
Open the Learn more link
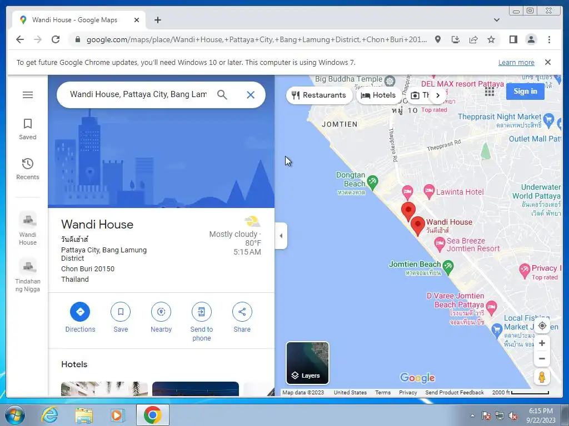[516, 62]
